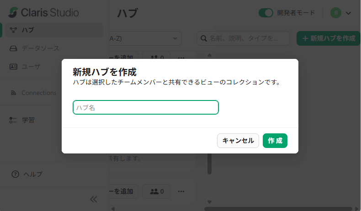Click the double-chevron collapse sidebar icon
The image size is (361, 211).
click(94, 199)
